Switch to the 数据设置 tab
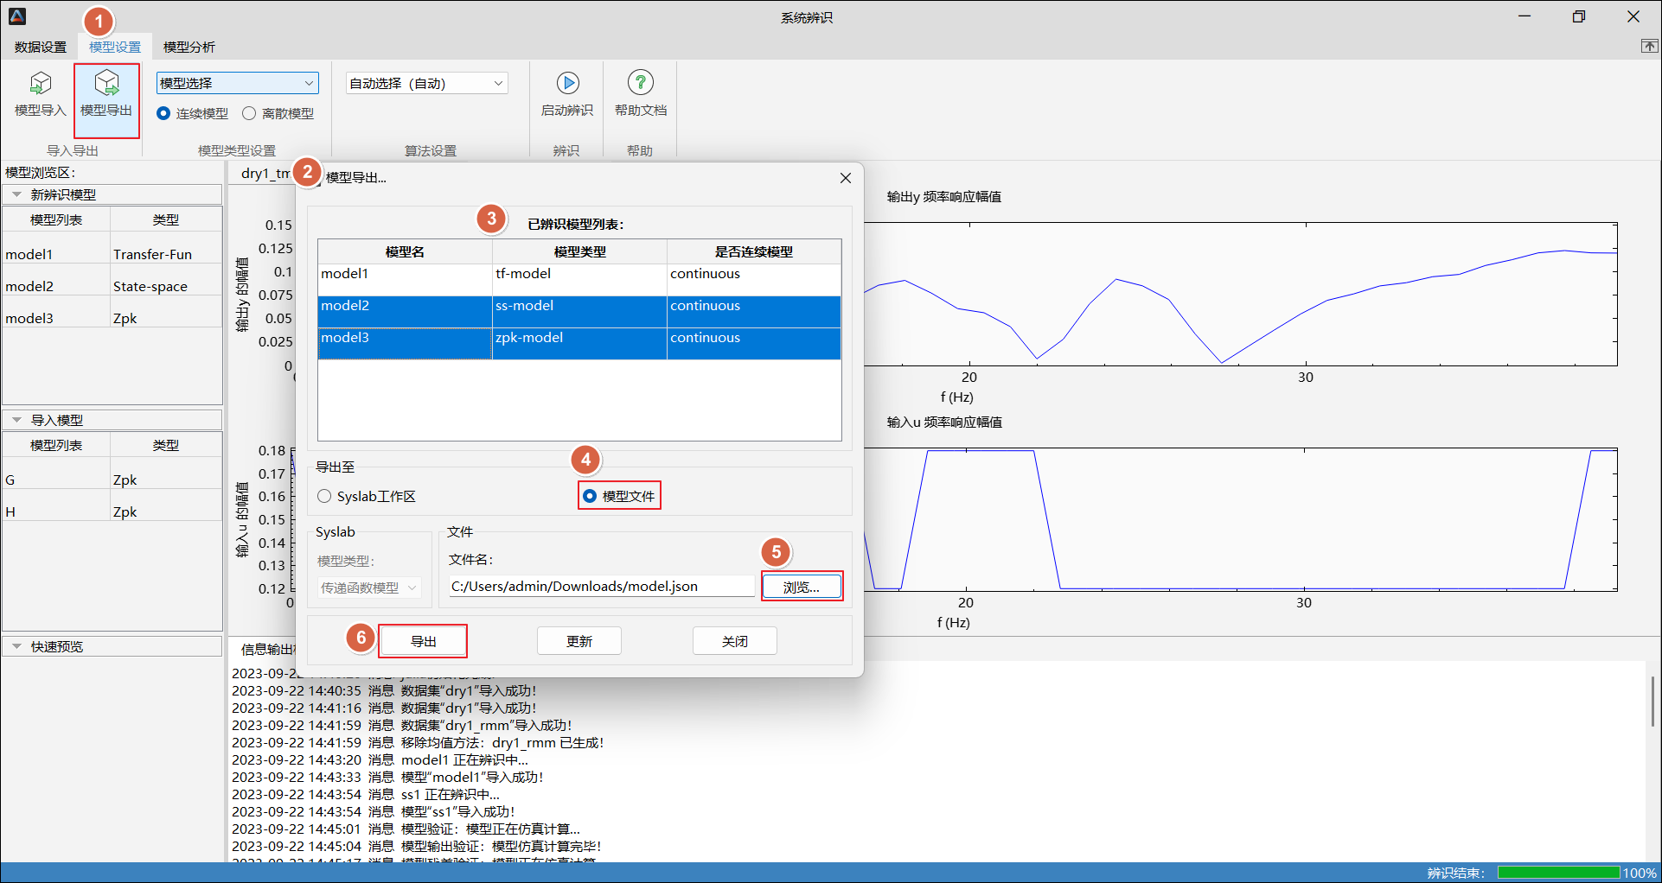The width and height of the screenshot is (1662, 883). coord(41,47)
